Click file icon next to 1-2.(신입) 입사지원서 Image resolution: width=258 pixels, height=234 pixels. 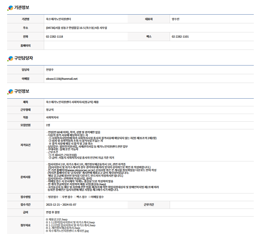(x=47, y=225)
